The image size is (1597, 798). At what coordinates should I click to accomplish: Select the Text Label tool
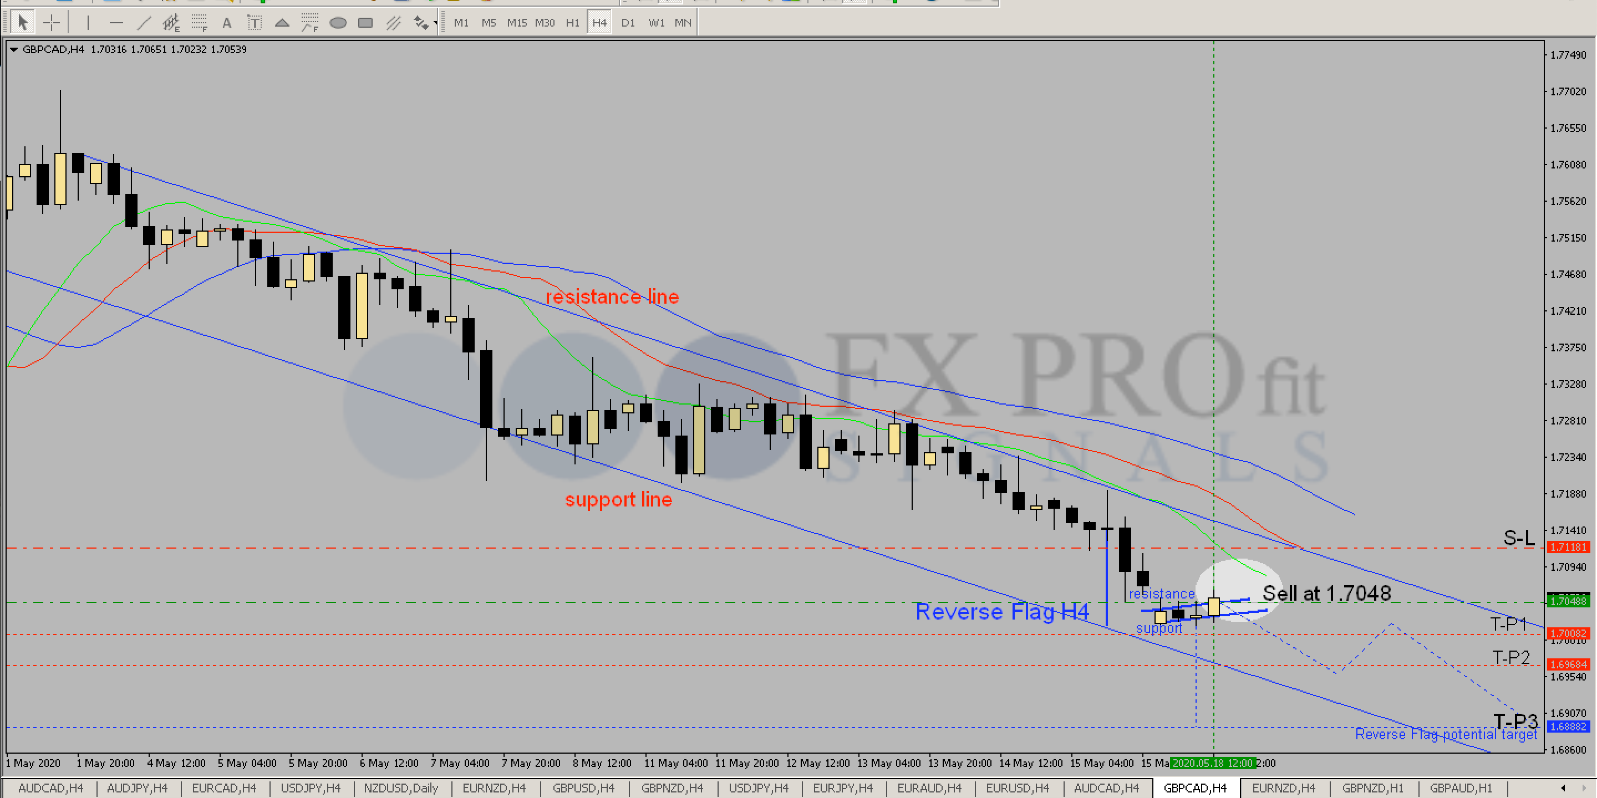(254, 23)
